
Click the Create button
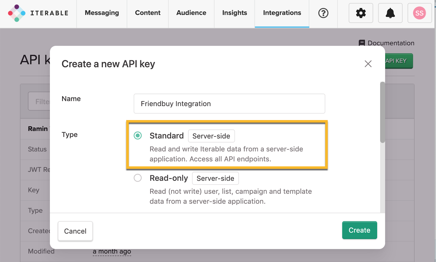pyautogui.click(x=359, y=230)
